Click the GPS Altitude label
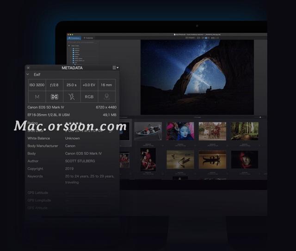 (x=37, y=208)
